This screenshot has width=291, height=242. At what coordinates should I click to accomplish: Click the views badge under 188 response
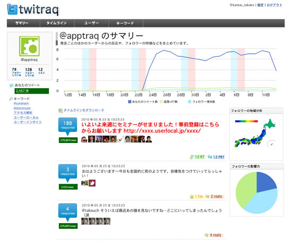click(x=68, y=140)
